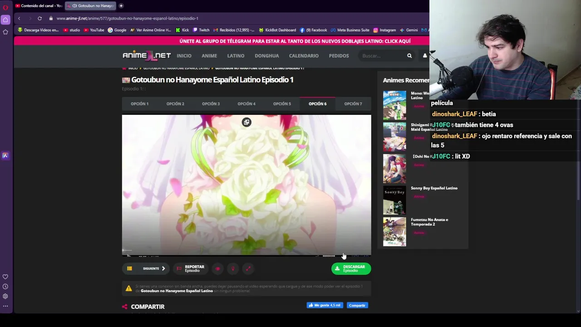Select Opción 3 server tab

(211, 104)
